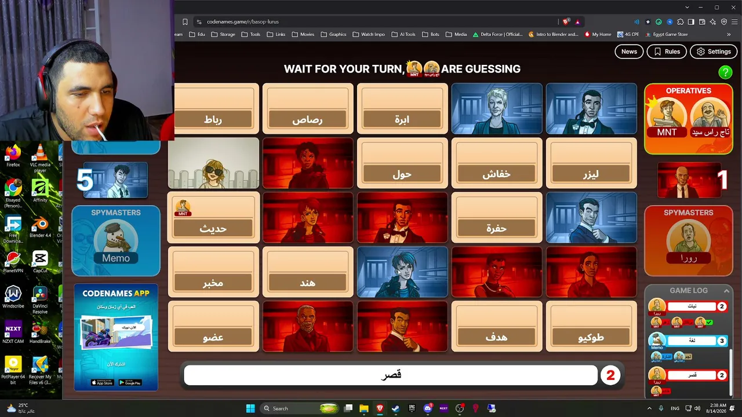Open the tab search dropdown arrow
The image size is (742, 417).
[687, 8]
